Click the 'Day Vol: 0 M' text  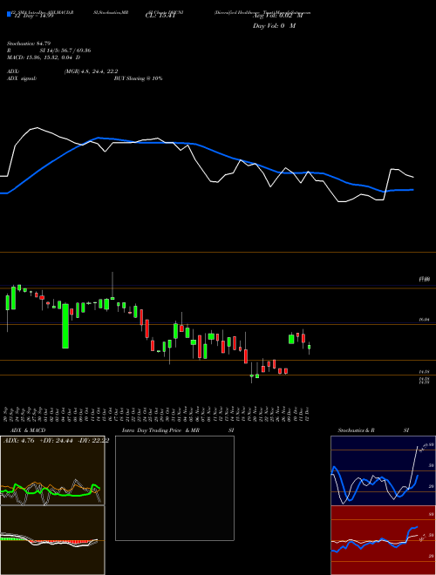pos(274,25)
